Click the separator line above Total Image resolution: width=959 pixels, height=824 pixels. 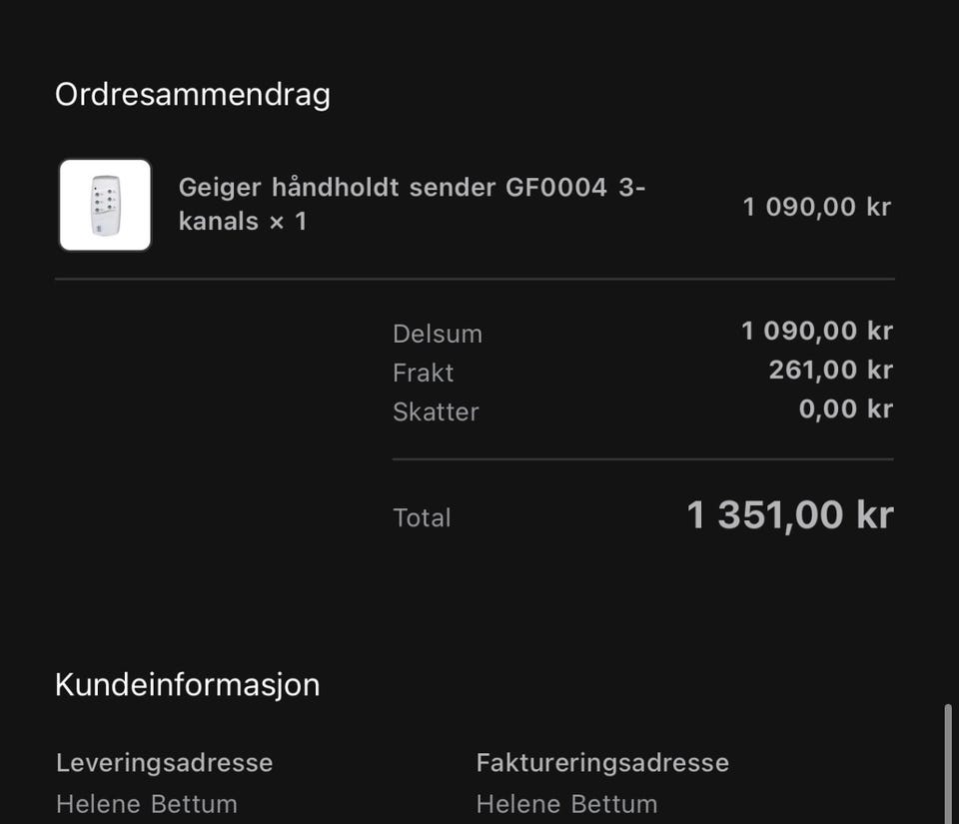[642, 458]
